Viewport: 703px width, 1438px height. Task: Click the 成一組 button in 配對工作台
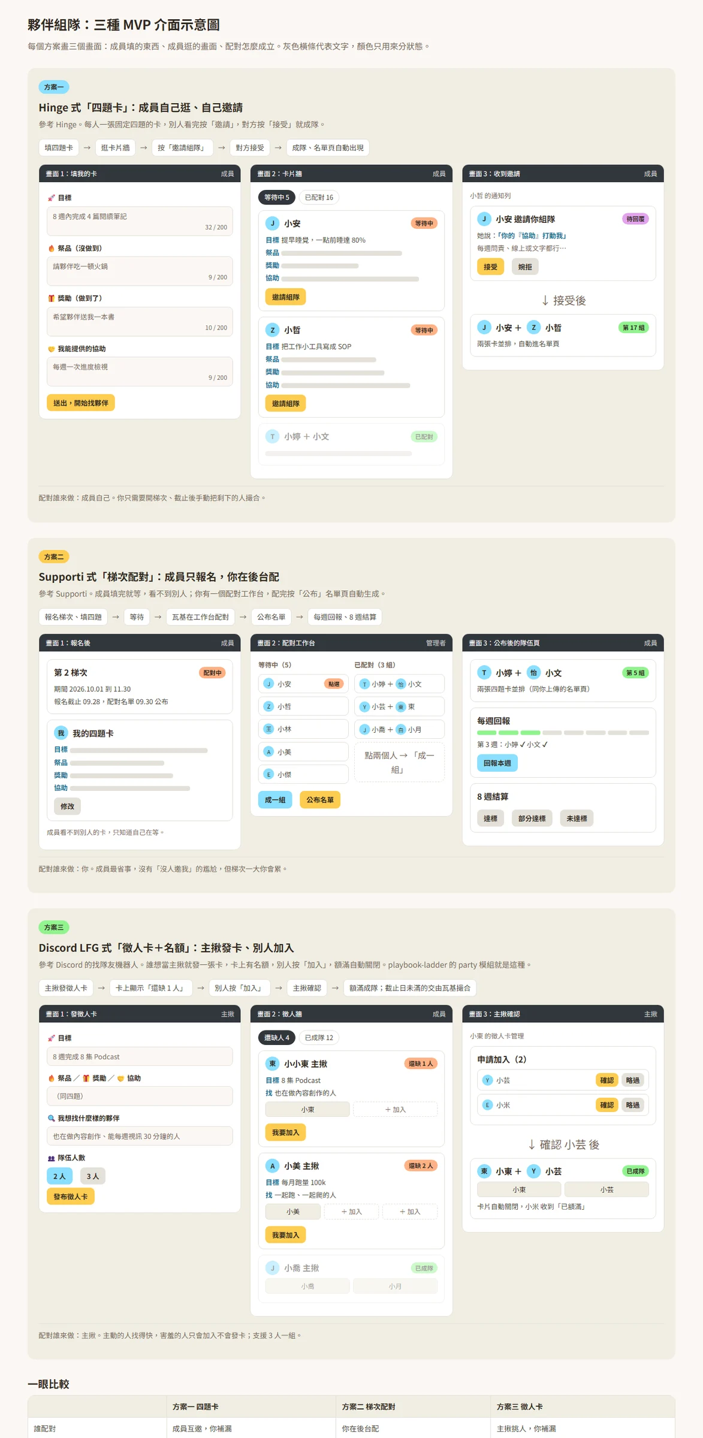(275, 800)
